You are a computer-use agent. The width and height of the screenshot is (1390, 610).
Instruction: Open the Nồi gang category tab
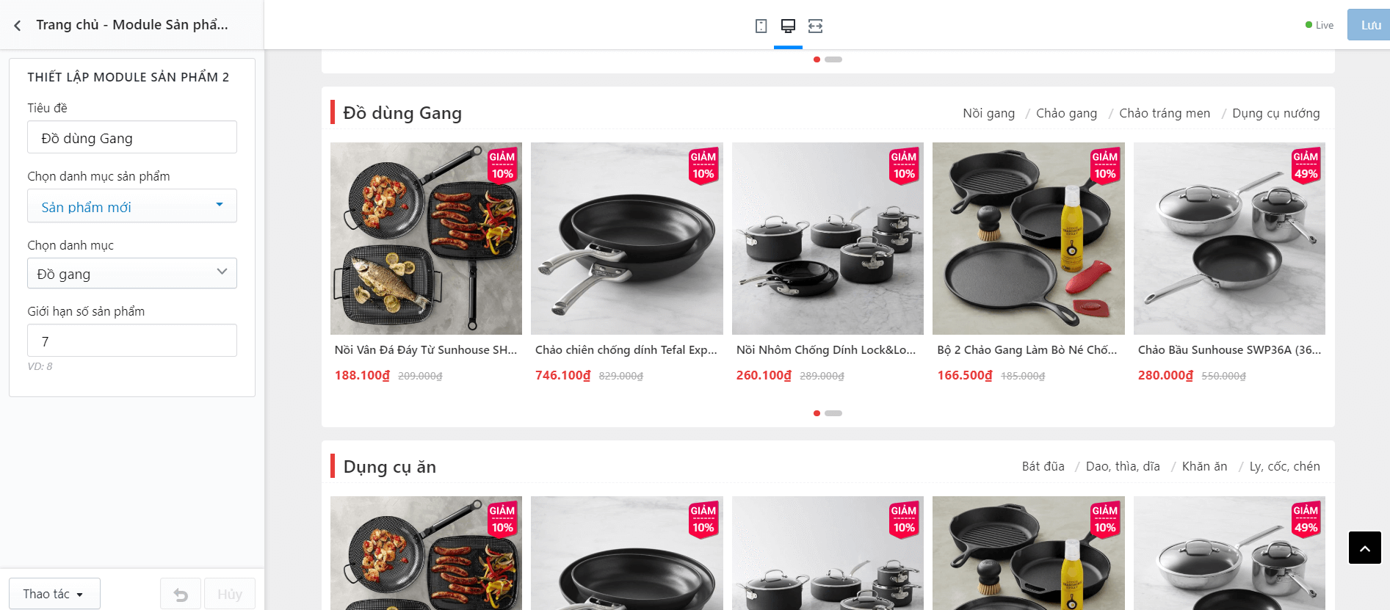988,113
